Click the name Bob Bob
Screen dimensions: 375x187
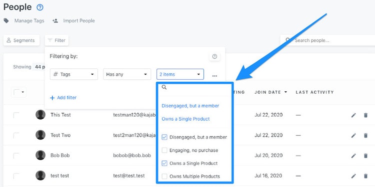pos(60,155)
